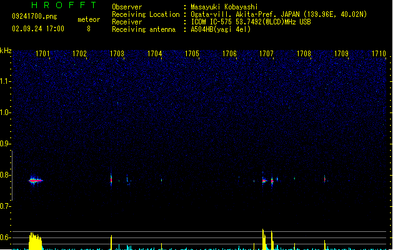Image resolution: width=393 pixels, height=250 pixels.
Task: Click the 1710 time marker
Action: 379,54
